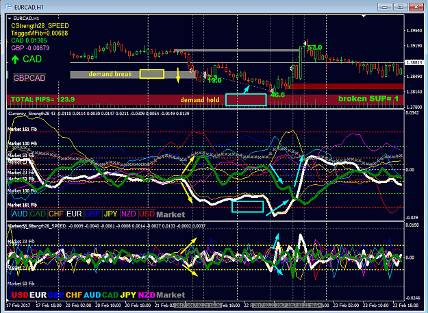The height and width of the screenshot is (313, 428).
Task: Select USD in the SPEED panel legend
Action: point(20,295)
